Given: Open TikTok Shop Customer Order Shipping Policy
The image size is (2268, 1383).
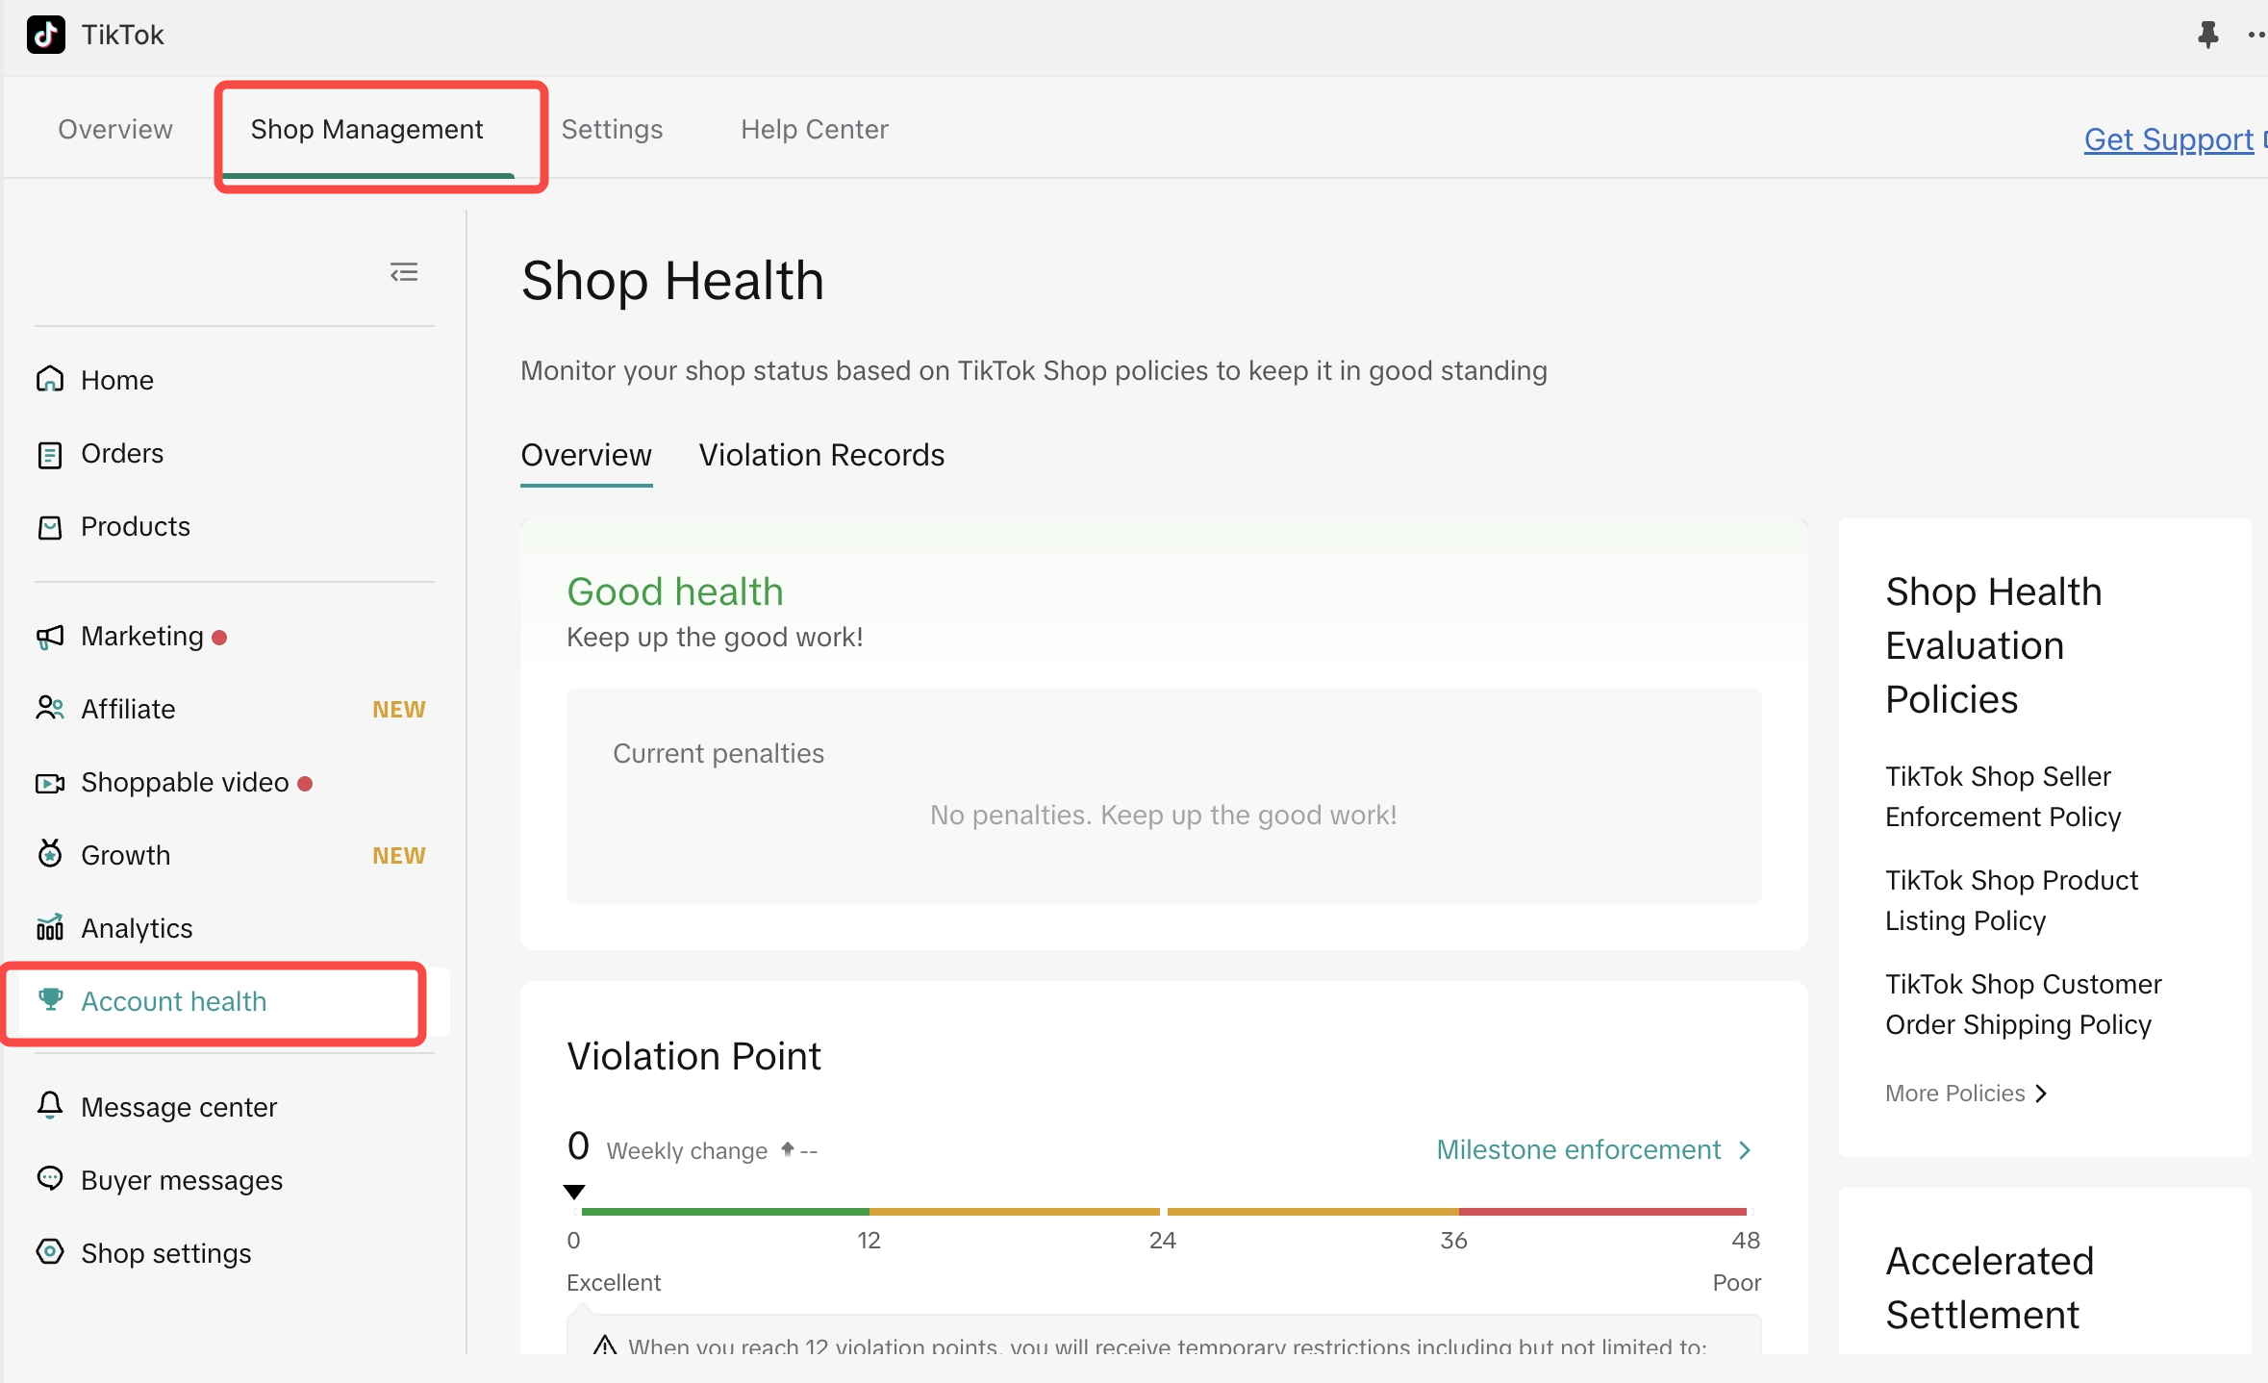Looking at the screenshot, I should (2023, 1004).
